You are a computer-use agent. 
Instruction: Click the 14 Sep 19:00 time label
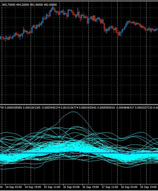point(33,187)
